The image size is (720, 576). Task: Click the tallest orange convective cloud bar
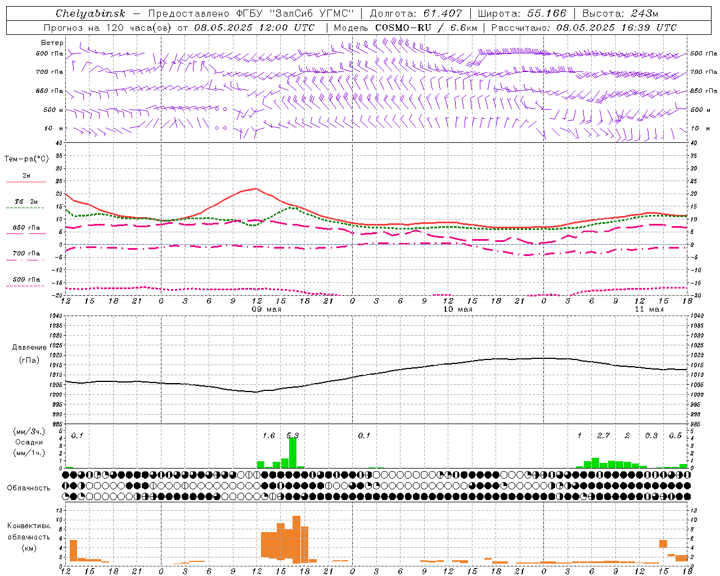coord(296,539)
